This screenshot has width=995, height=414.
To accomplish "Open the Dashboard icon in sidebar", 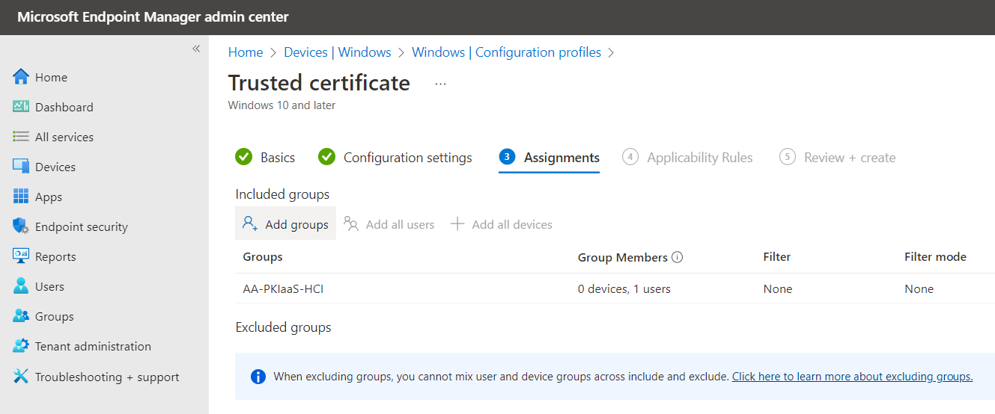I will coord(21,107).
